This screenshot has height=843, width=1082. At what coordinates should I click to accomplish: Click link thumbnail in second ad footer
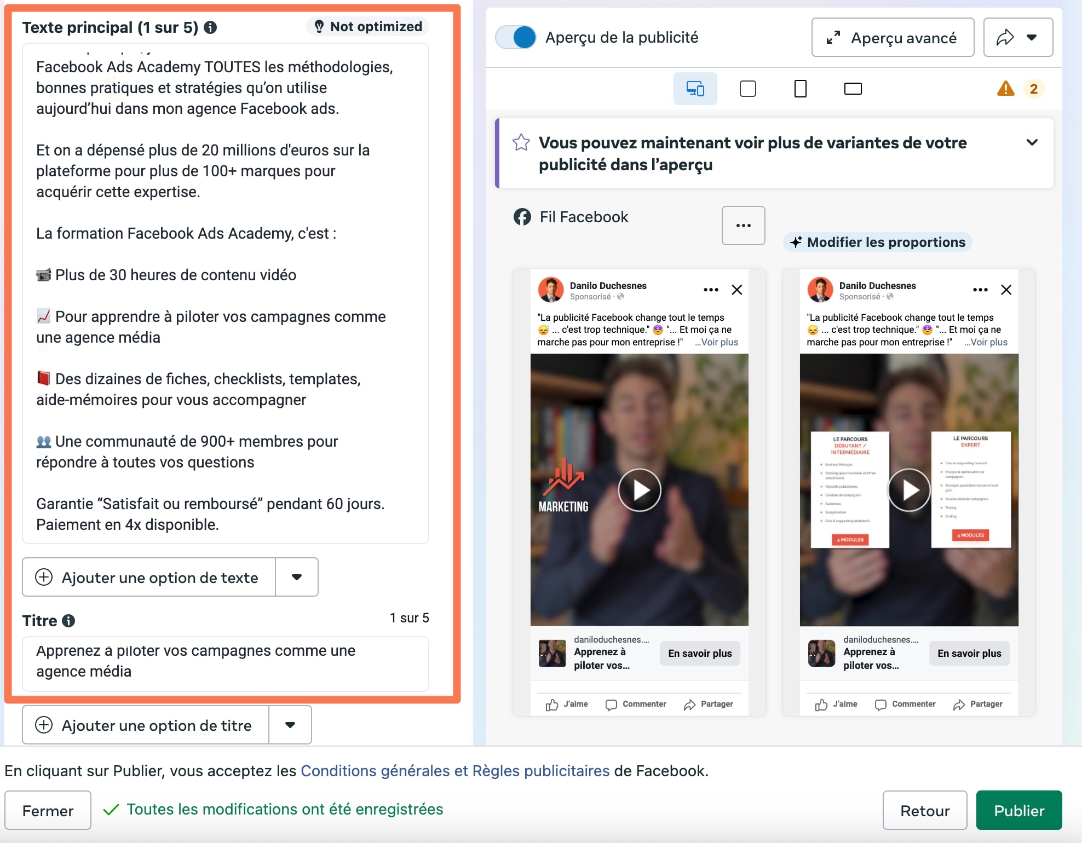[x=821, y=653]
